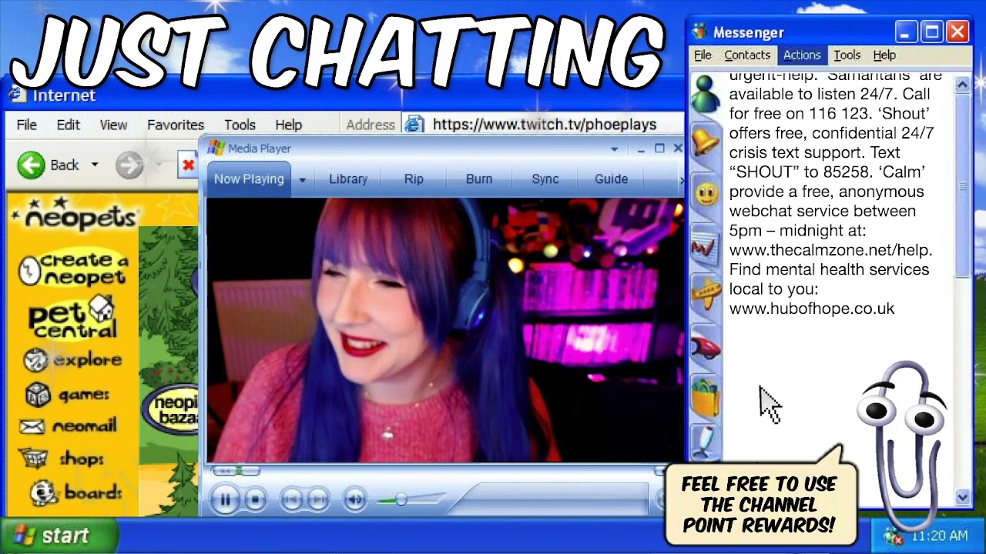Switch to the Library tab in Media Player
This screenshot has height=554, width=986.
tap(348, 179)
